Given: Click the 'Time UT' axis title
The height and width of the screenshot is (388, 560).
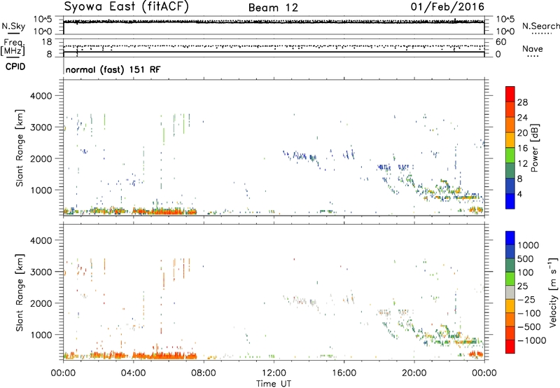Looking at the screenshot, I should tap(274, 384).
